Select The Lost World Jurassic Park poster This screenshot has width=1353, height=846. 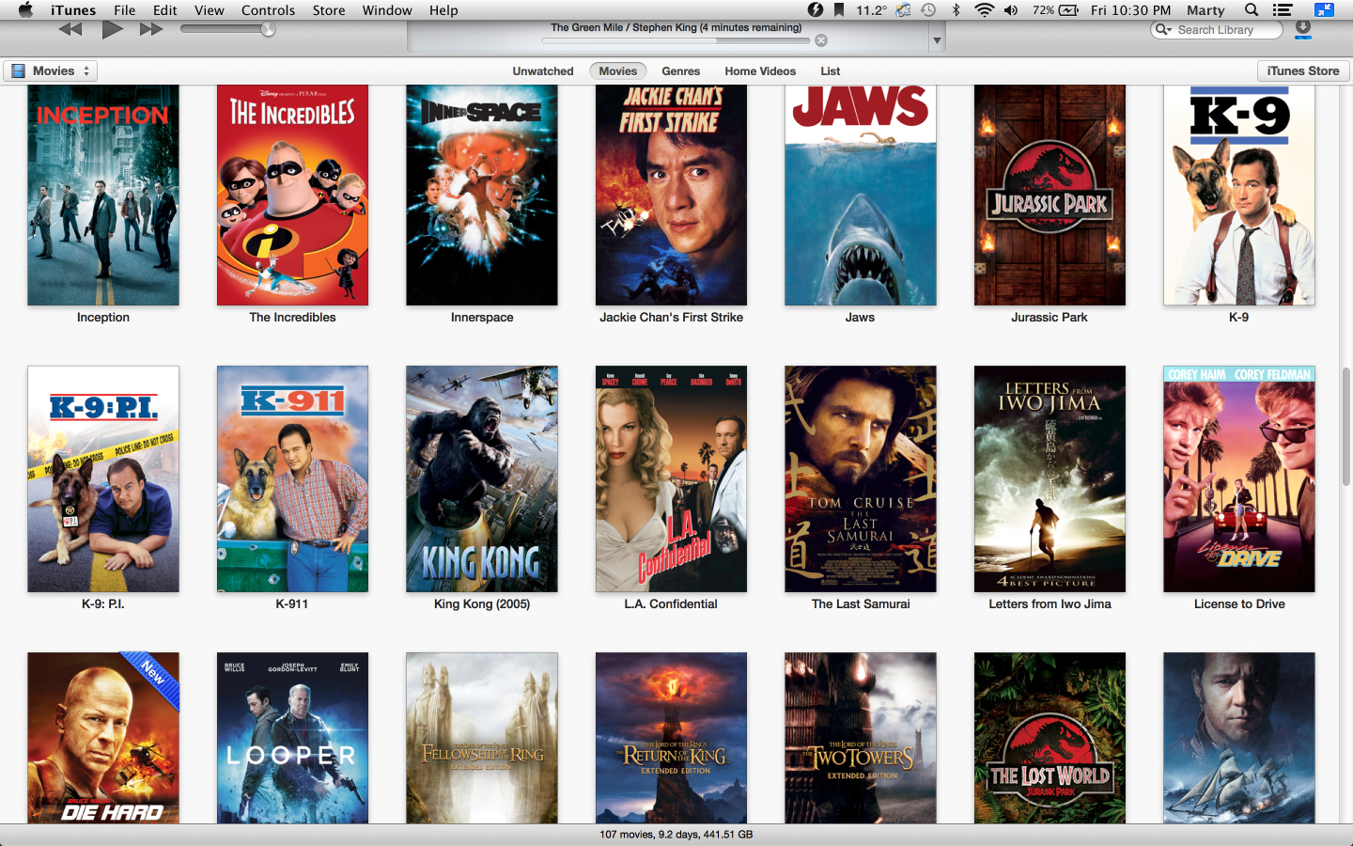1050,738
